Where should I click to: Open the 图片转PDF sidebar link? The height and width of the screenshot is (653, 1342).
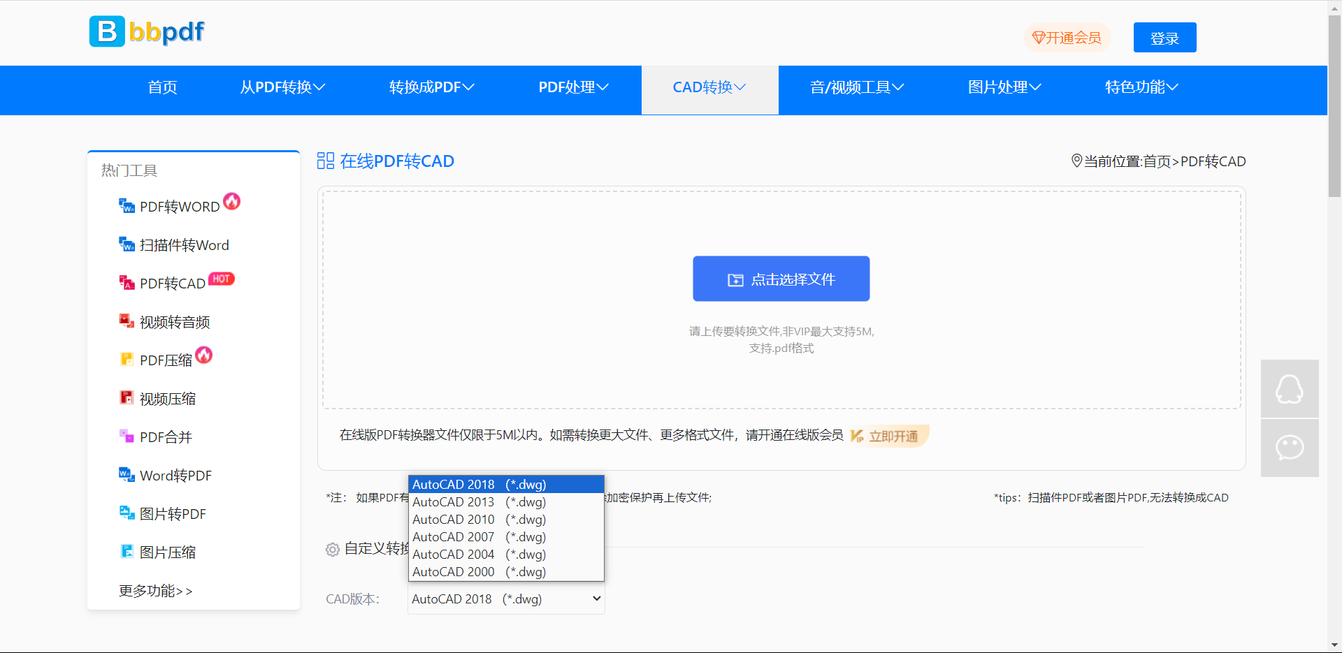173,514
